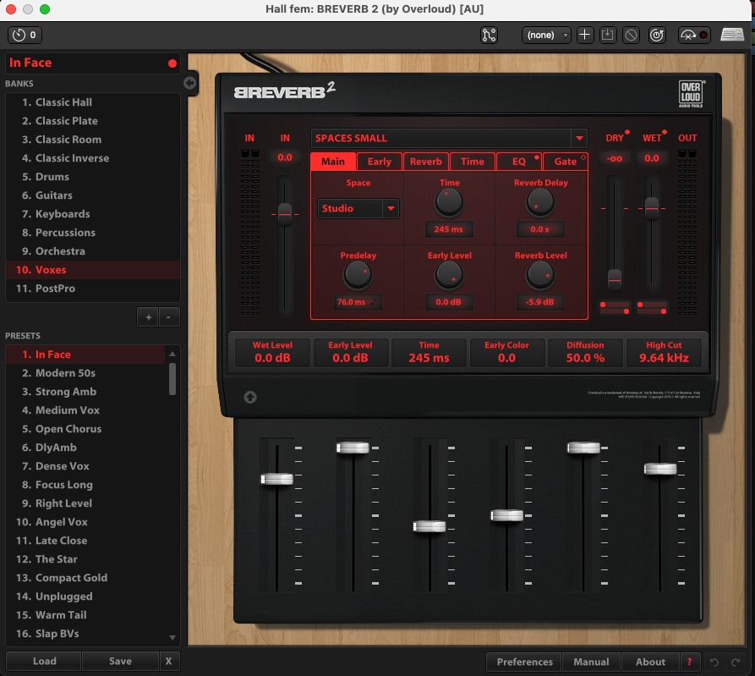The width and height of the screenshot is (755, 676).
Task: Click the red question mark help button
Action: click(x=690, y=662)
